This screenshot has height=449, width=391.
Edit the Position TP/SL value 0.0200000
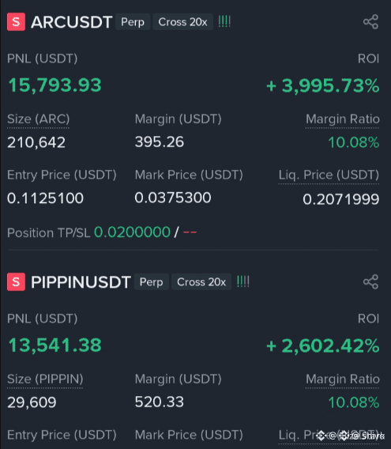click(132, 232)
